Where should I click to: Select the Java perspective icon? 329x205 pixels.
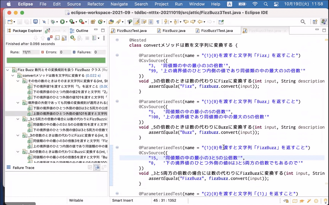coord(324,22)
